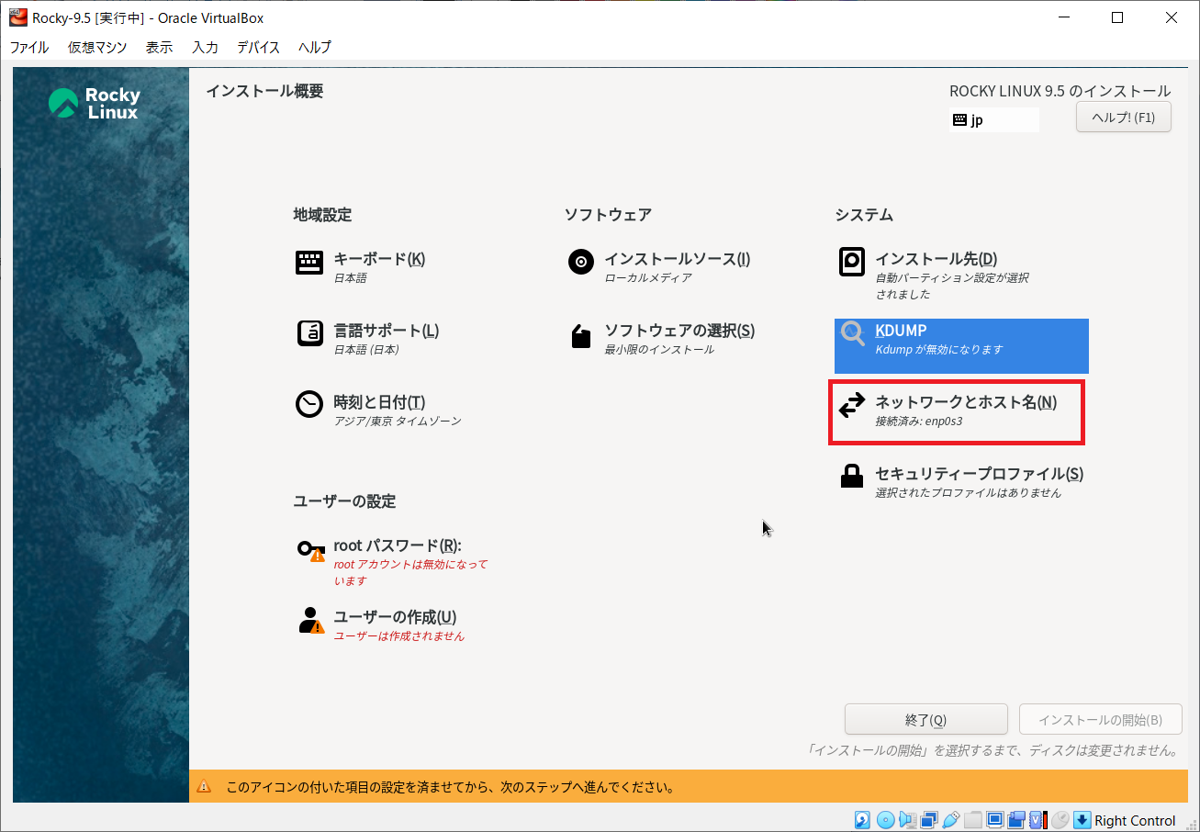
Task: Open the ファイル menu
Action: pos(29,47)
